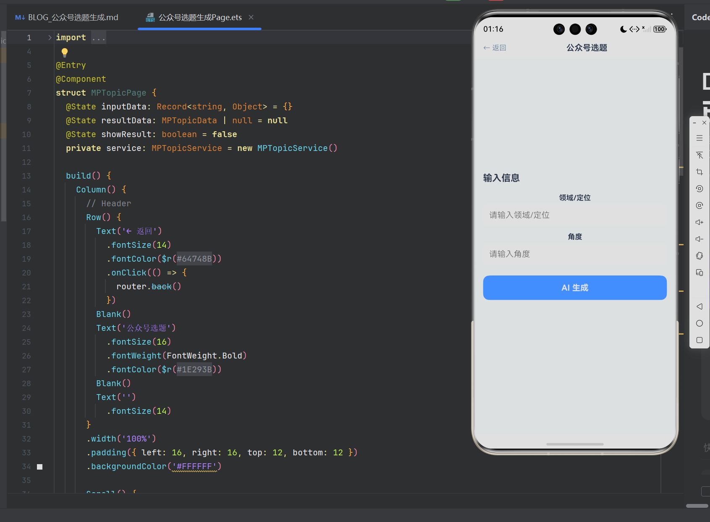Take an emulator screenshot with crop icon

pyautogui.click(x=700, y=172)
